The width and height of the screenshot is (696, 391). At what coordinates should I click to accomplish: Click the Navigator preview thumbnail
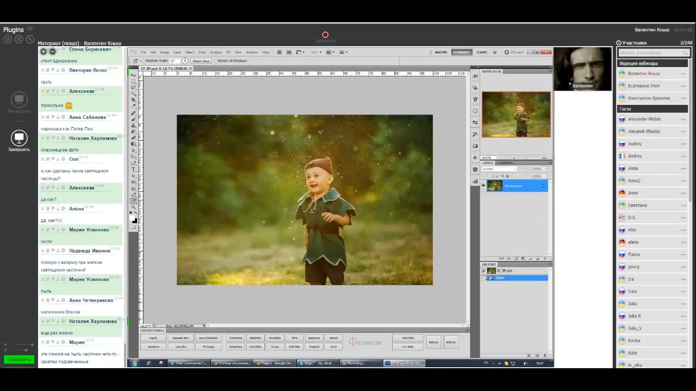(x=516, y=115)
